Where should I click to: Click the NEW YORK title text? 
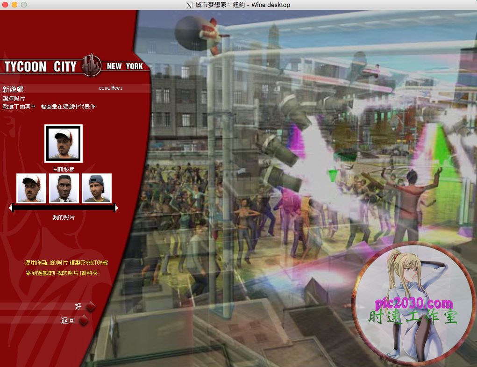point(125,66)
